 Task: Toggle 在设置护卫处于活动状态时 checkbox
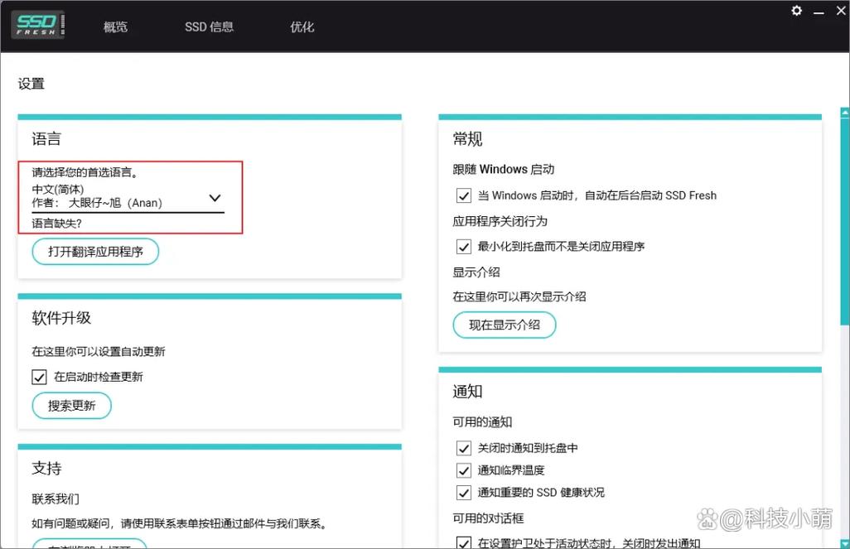point(463,542)
